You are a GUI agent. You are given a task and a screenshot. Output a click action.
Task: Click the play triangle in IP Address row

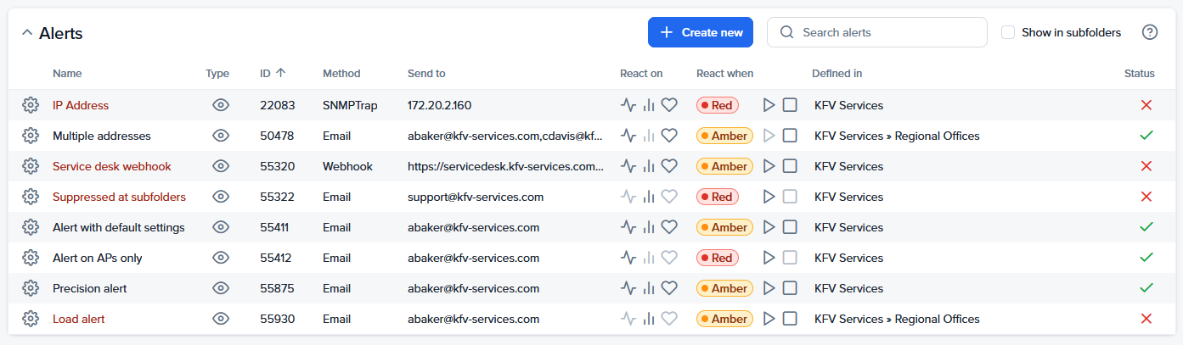pos(769,105)
